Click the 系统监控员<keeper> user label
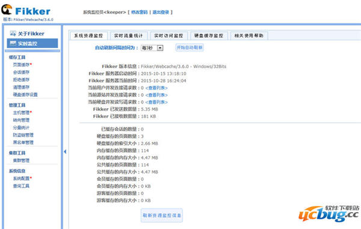 click(105, 12)
